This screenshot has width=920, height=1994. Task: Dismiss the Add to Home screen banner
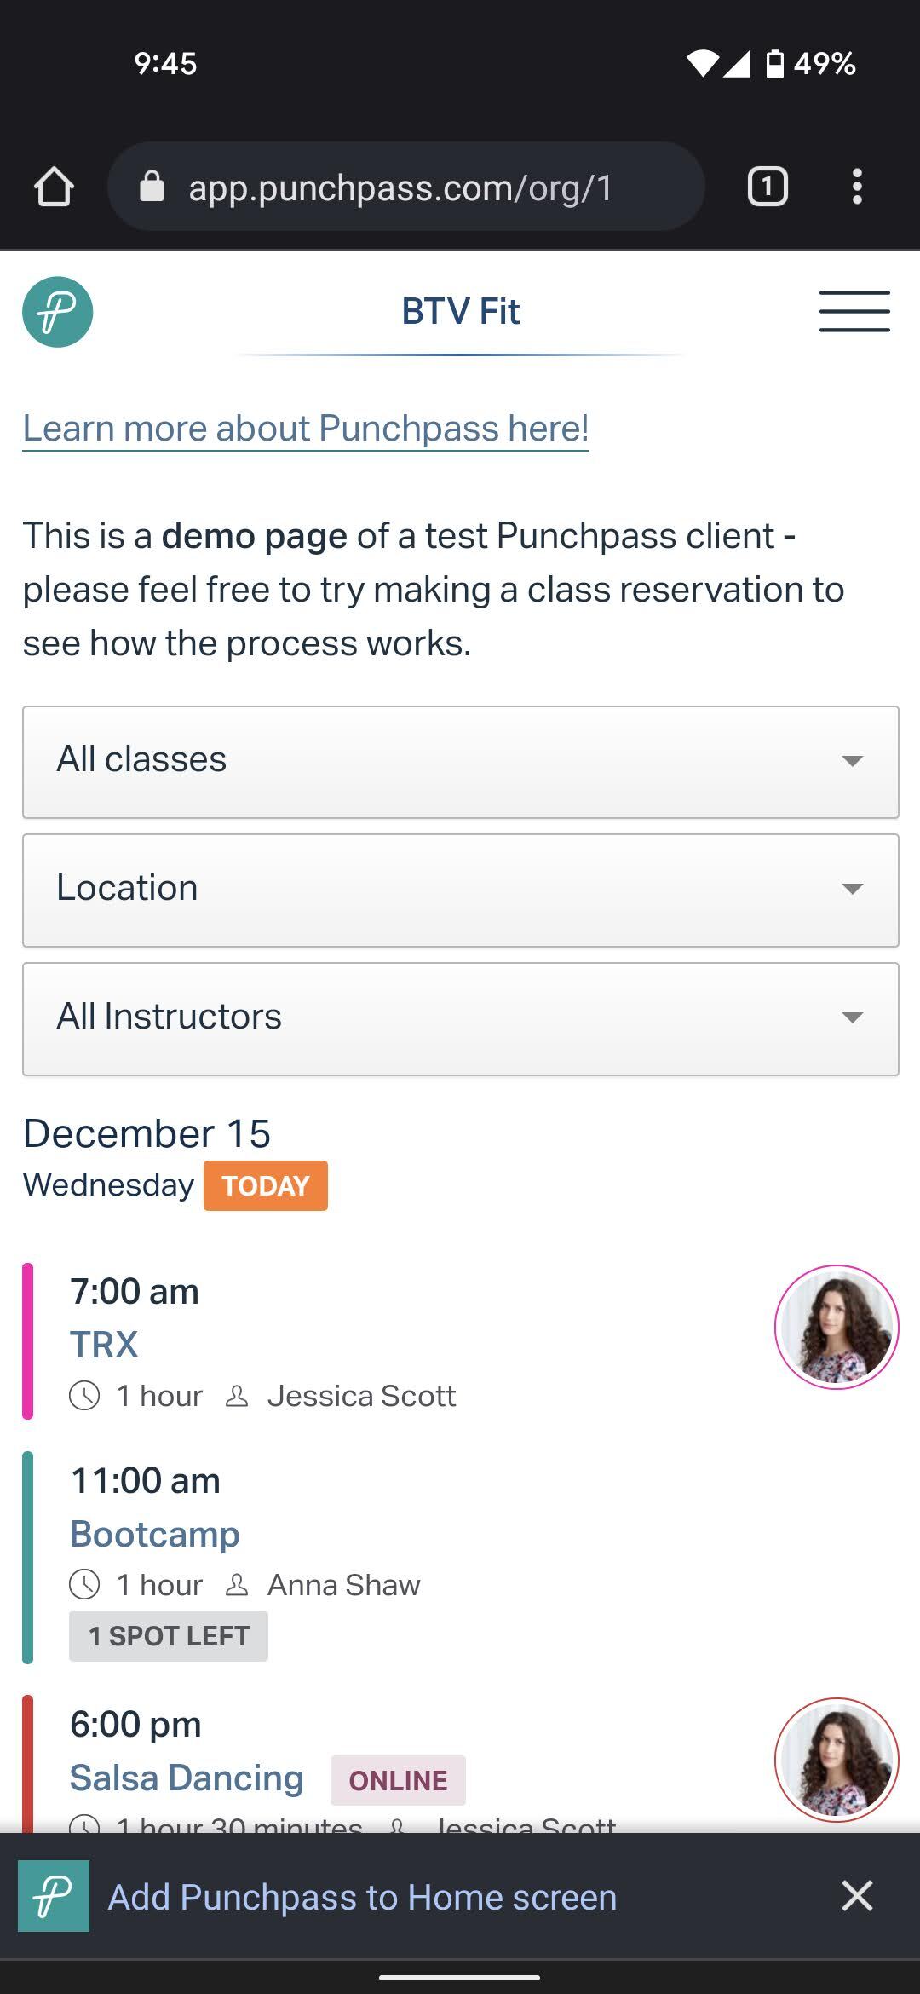857,1895
